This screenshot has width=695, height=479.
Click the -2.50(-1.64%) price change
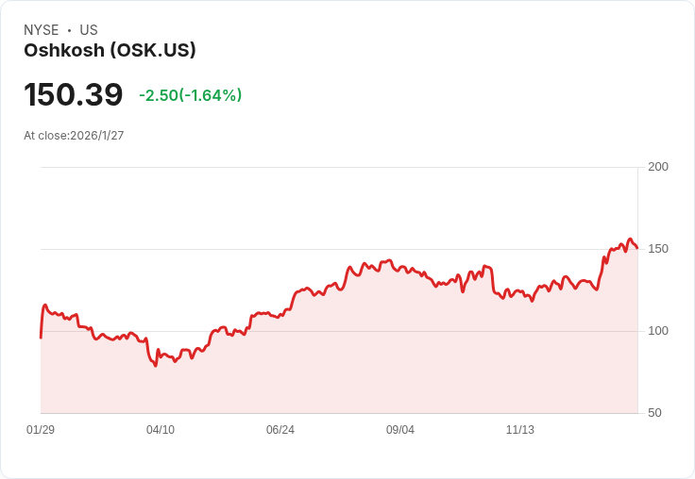pos(190,95)
